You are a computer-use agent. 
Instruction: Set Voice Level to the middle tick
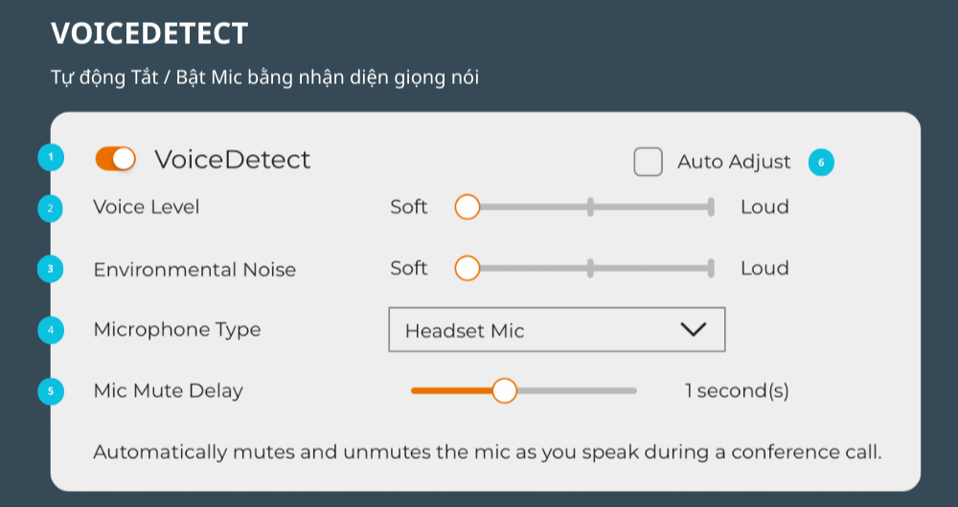click(x=590, y=207)
